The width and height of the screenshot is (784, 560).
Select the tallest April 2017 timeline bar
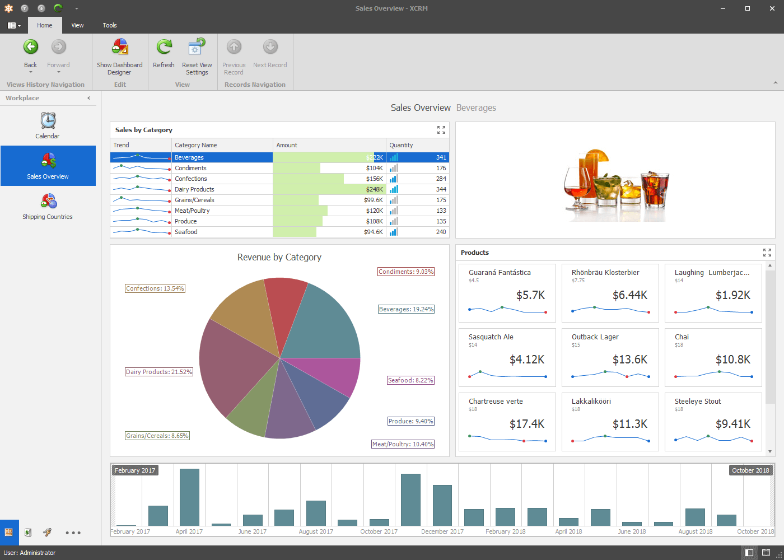tap(189, 497)
